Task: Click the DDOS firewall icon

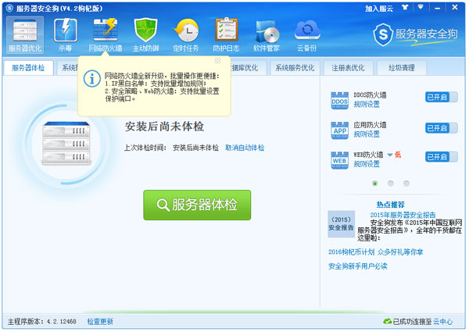Action: point(339,101)
